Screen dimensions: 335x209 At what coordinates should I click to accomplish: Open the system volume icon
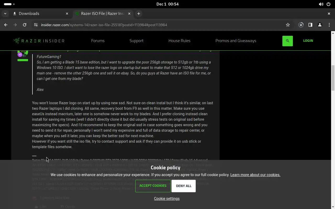coord(321,4)
